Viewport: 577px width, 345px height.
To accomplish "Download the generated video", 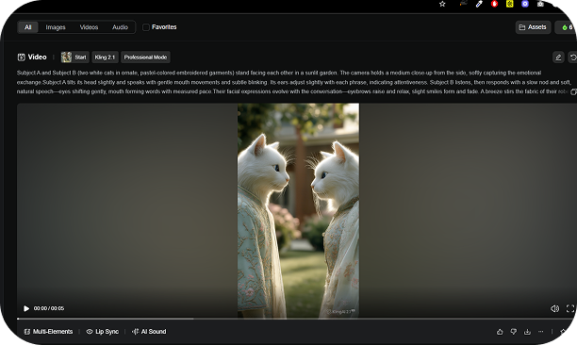I will coord(527,332).
